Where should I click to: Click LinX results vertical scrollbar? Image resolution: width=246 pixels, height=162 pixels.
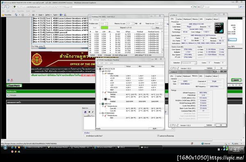pos(162,42)
